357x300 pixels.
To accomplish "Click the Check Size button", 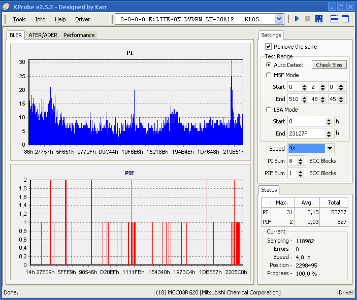I will tap(329, 65).
